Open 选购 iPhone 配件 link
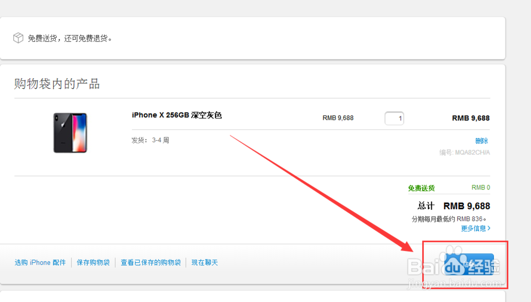Viewport: 531px width, 302px height. click(x=40, y=262)
